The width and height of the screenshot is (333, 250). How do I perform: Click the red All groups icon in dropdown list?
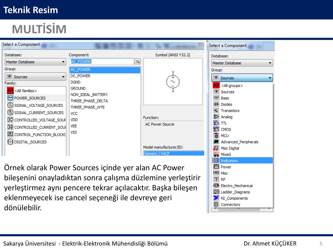click(216, 86)
